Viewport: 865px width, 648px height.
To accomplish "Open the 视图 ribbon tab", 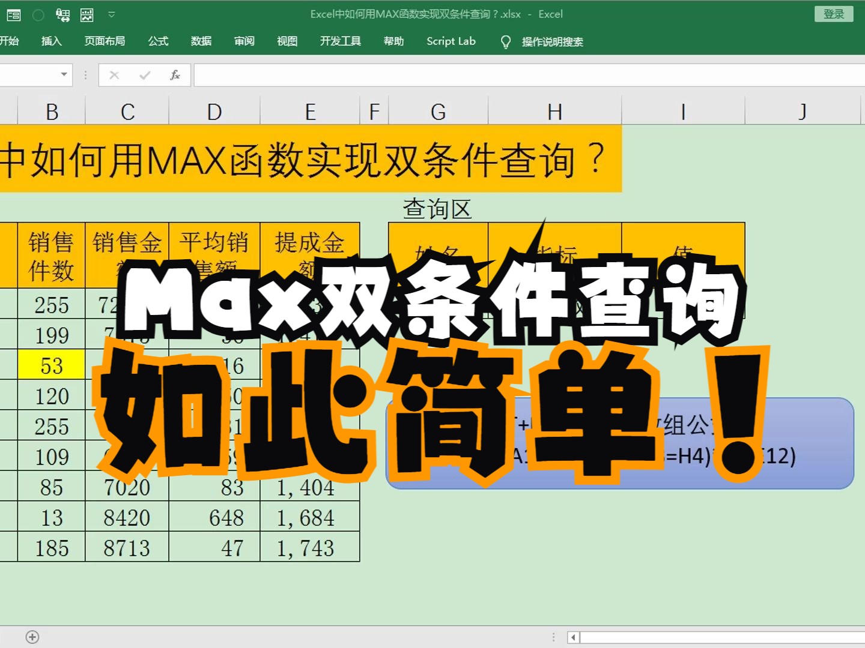I will click(287, 41).
